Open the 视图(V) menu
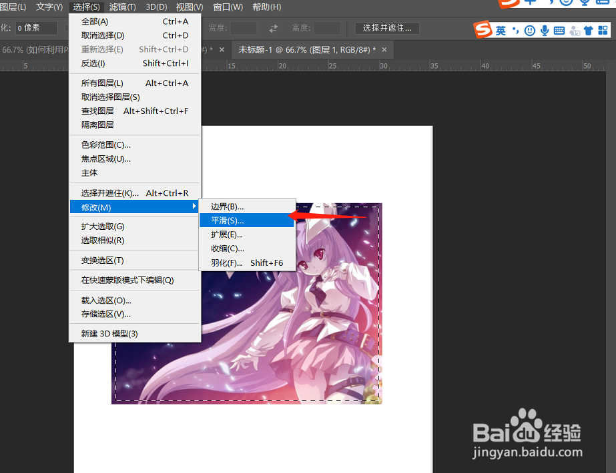Screen dimensions: 616x473 point(190,7)
